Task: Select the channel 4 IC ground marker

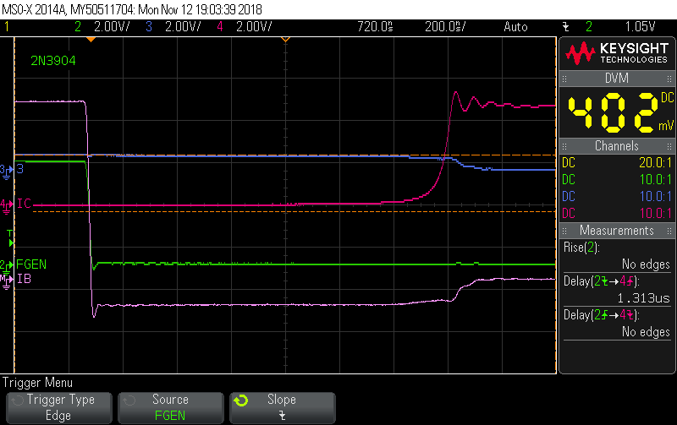Action: pyautogui.click(x=6, y=205)
